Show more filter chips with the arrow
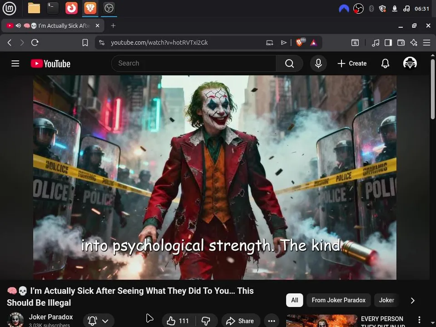 (413, 300)
